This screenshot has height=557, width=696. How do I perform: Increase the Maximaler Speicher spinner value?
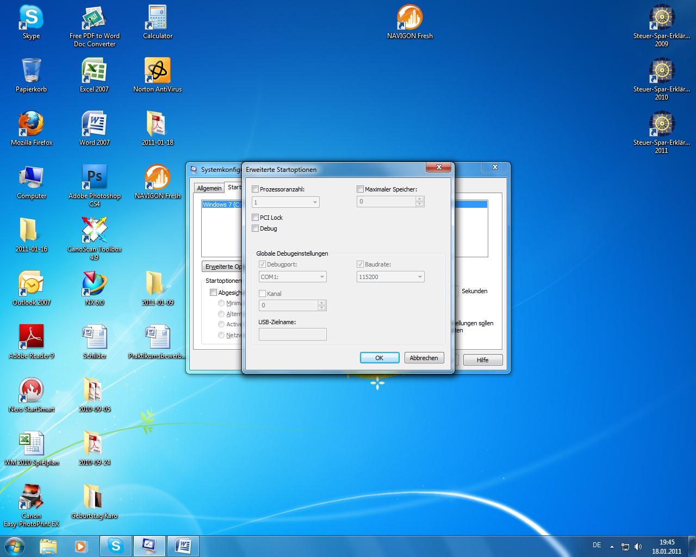click(x=419, y=199)
